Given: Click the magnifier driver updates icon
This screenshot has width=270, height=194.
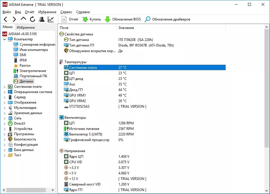Looking at the screenshot, I should (147, 19).
